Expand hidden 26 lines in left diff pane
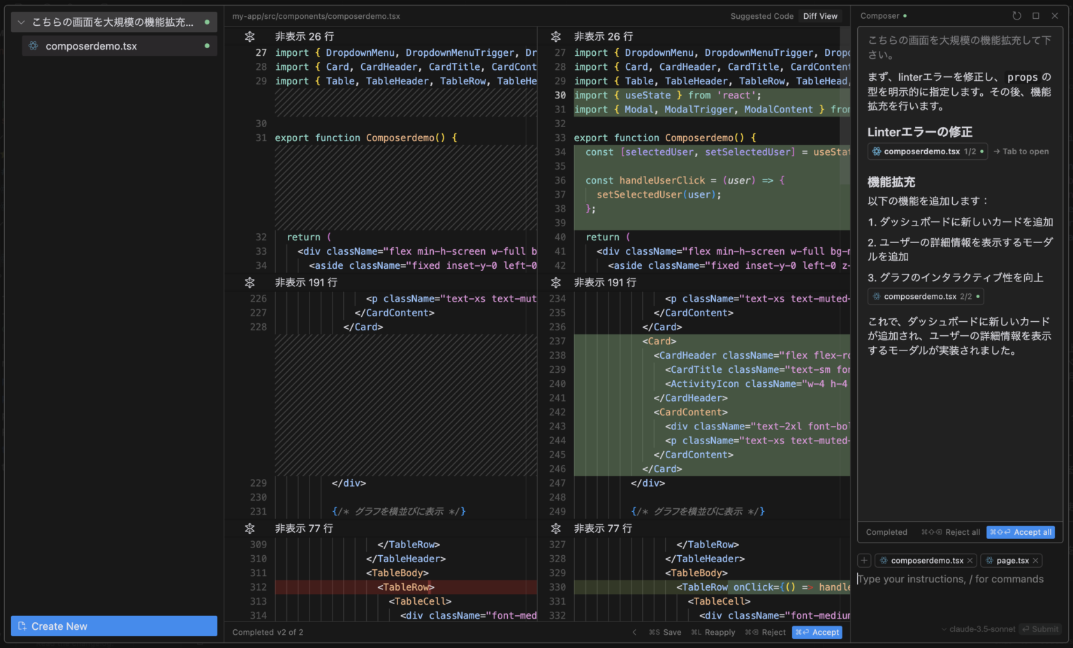This screenshot has width=1073, height=648. tap(250, 36)
